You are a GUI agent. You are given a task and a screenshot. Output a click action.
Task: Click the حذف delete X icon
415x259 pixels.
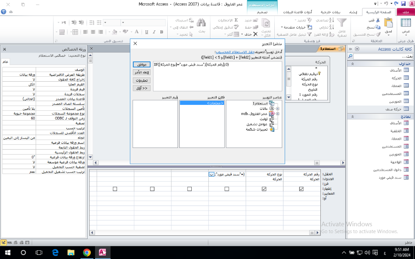pos(255,34)
